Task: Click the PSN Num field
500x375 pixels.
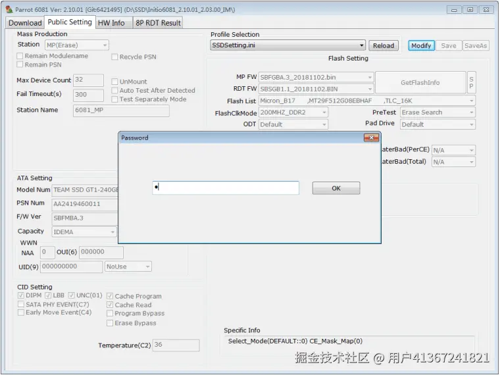Action: pyautogui.click(x=85, y=204)
